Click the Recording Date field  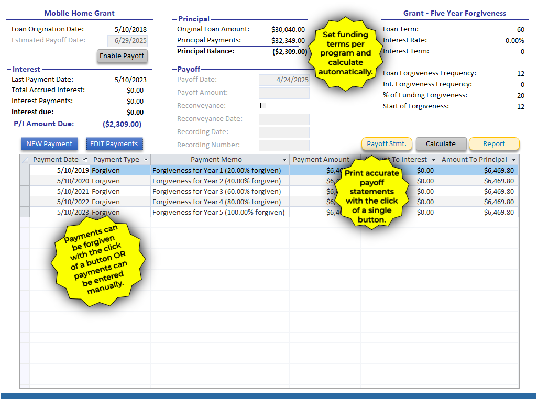[x=284, y=132]
